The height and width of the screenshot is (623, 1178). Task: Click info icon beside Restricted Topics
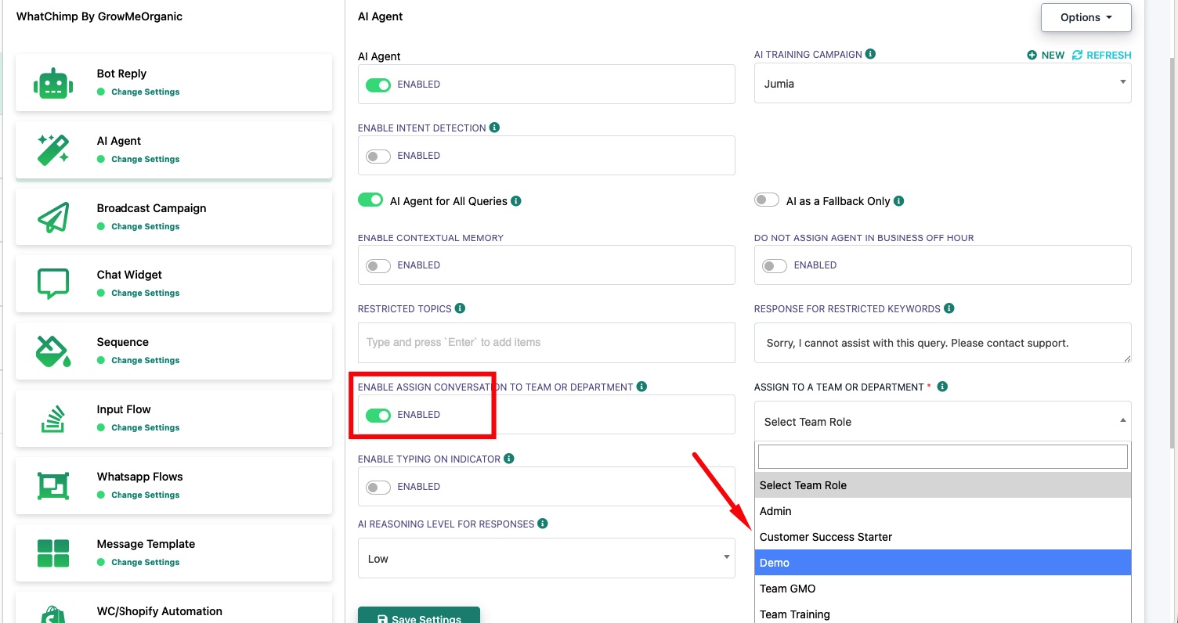click(460, 308)
